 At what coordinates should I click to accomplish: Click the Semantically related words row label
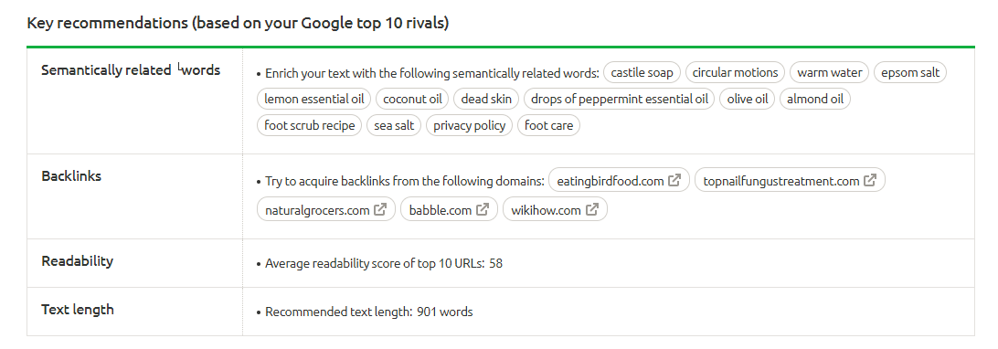(131, 70)
